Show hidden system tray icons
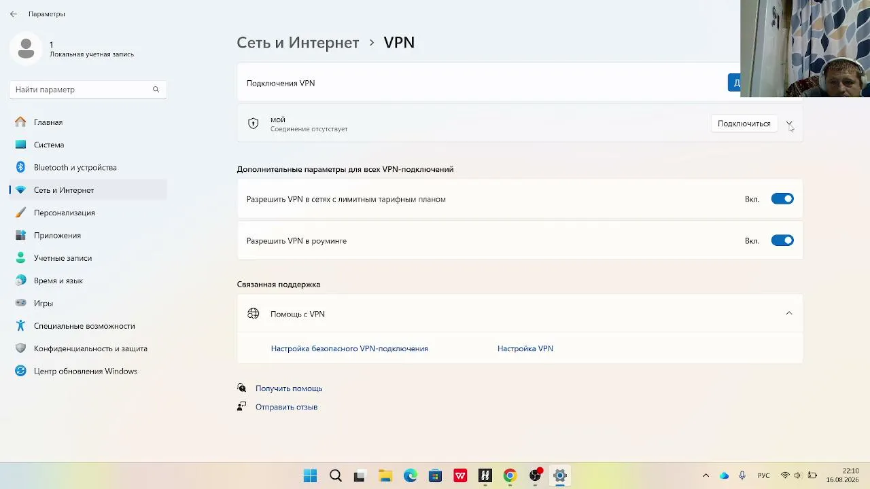 (x=706, y=475)
